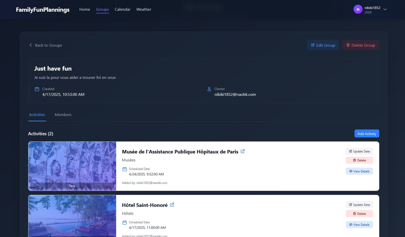
Task: Select the Activities tab
Action: [37, 115]
